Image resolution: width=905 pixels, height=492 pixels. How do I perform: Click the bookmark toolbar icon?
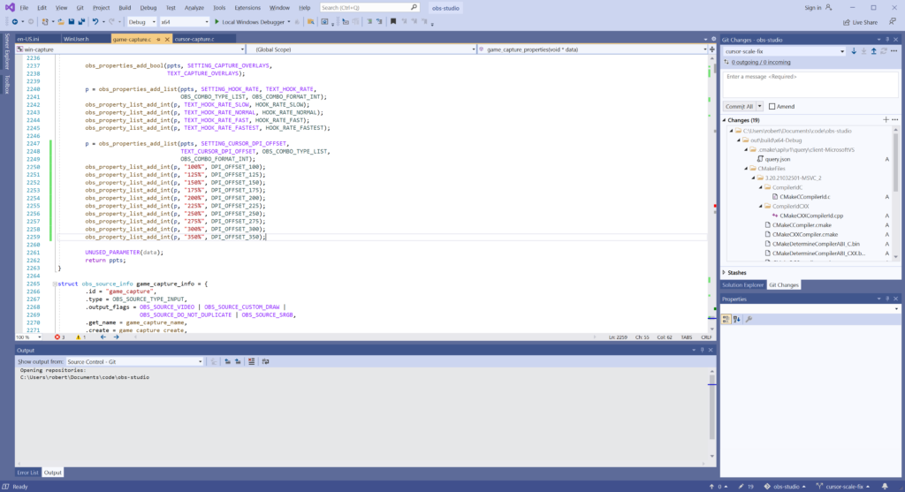click(x=393, y=22)
